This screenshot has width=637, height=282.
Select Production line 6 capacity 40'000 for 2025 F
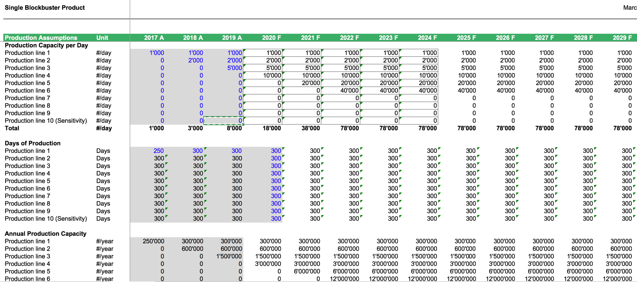pos(467,90)
